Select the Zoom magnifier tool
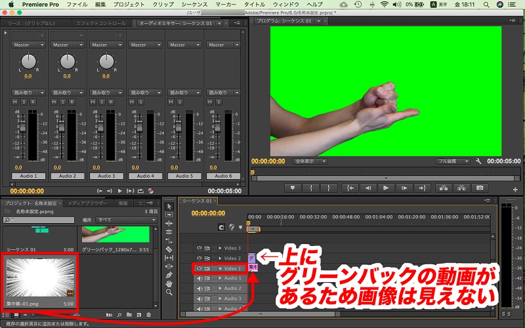Image resolution: width=525 pixels, height=328 pixels. (x=169, y=292)
